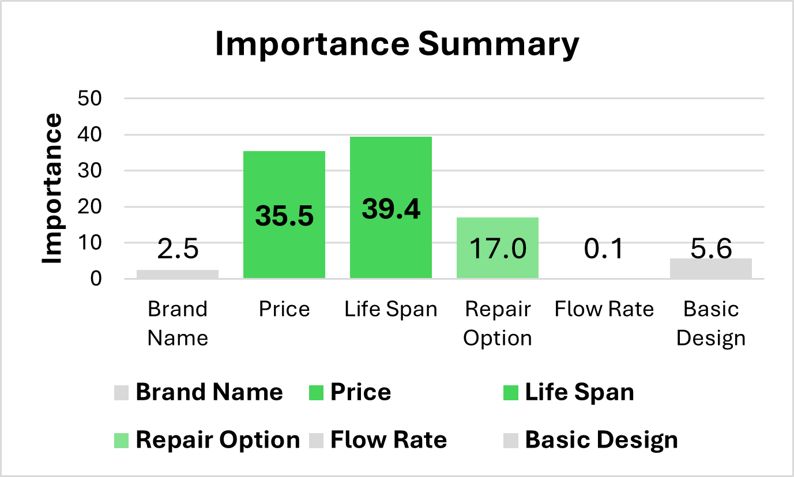Image resolution: width=794 pixels, height=477 pixels.
Task: Select the Brand Name bar in chart
Action: (x=178, y=275)
